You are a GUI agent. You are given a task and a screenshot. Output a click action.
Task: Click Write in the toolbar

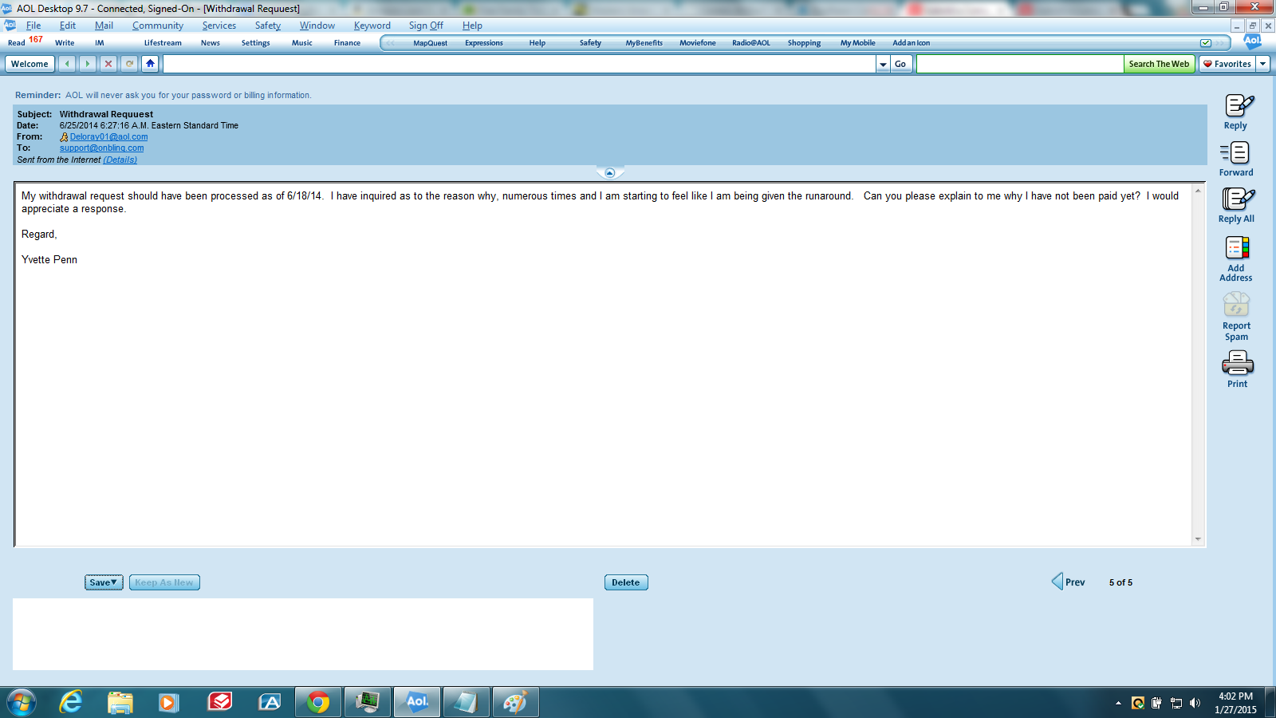click(x=65, y=43)
